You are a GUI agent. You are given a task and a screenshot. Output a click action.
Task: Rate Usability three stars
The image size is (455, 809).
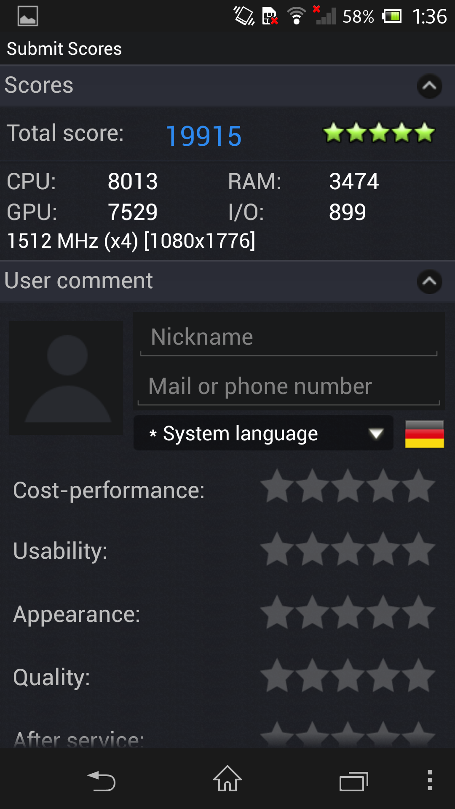(348, 549)
